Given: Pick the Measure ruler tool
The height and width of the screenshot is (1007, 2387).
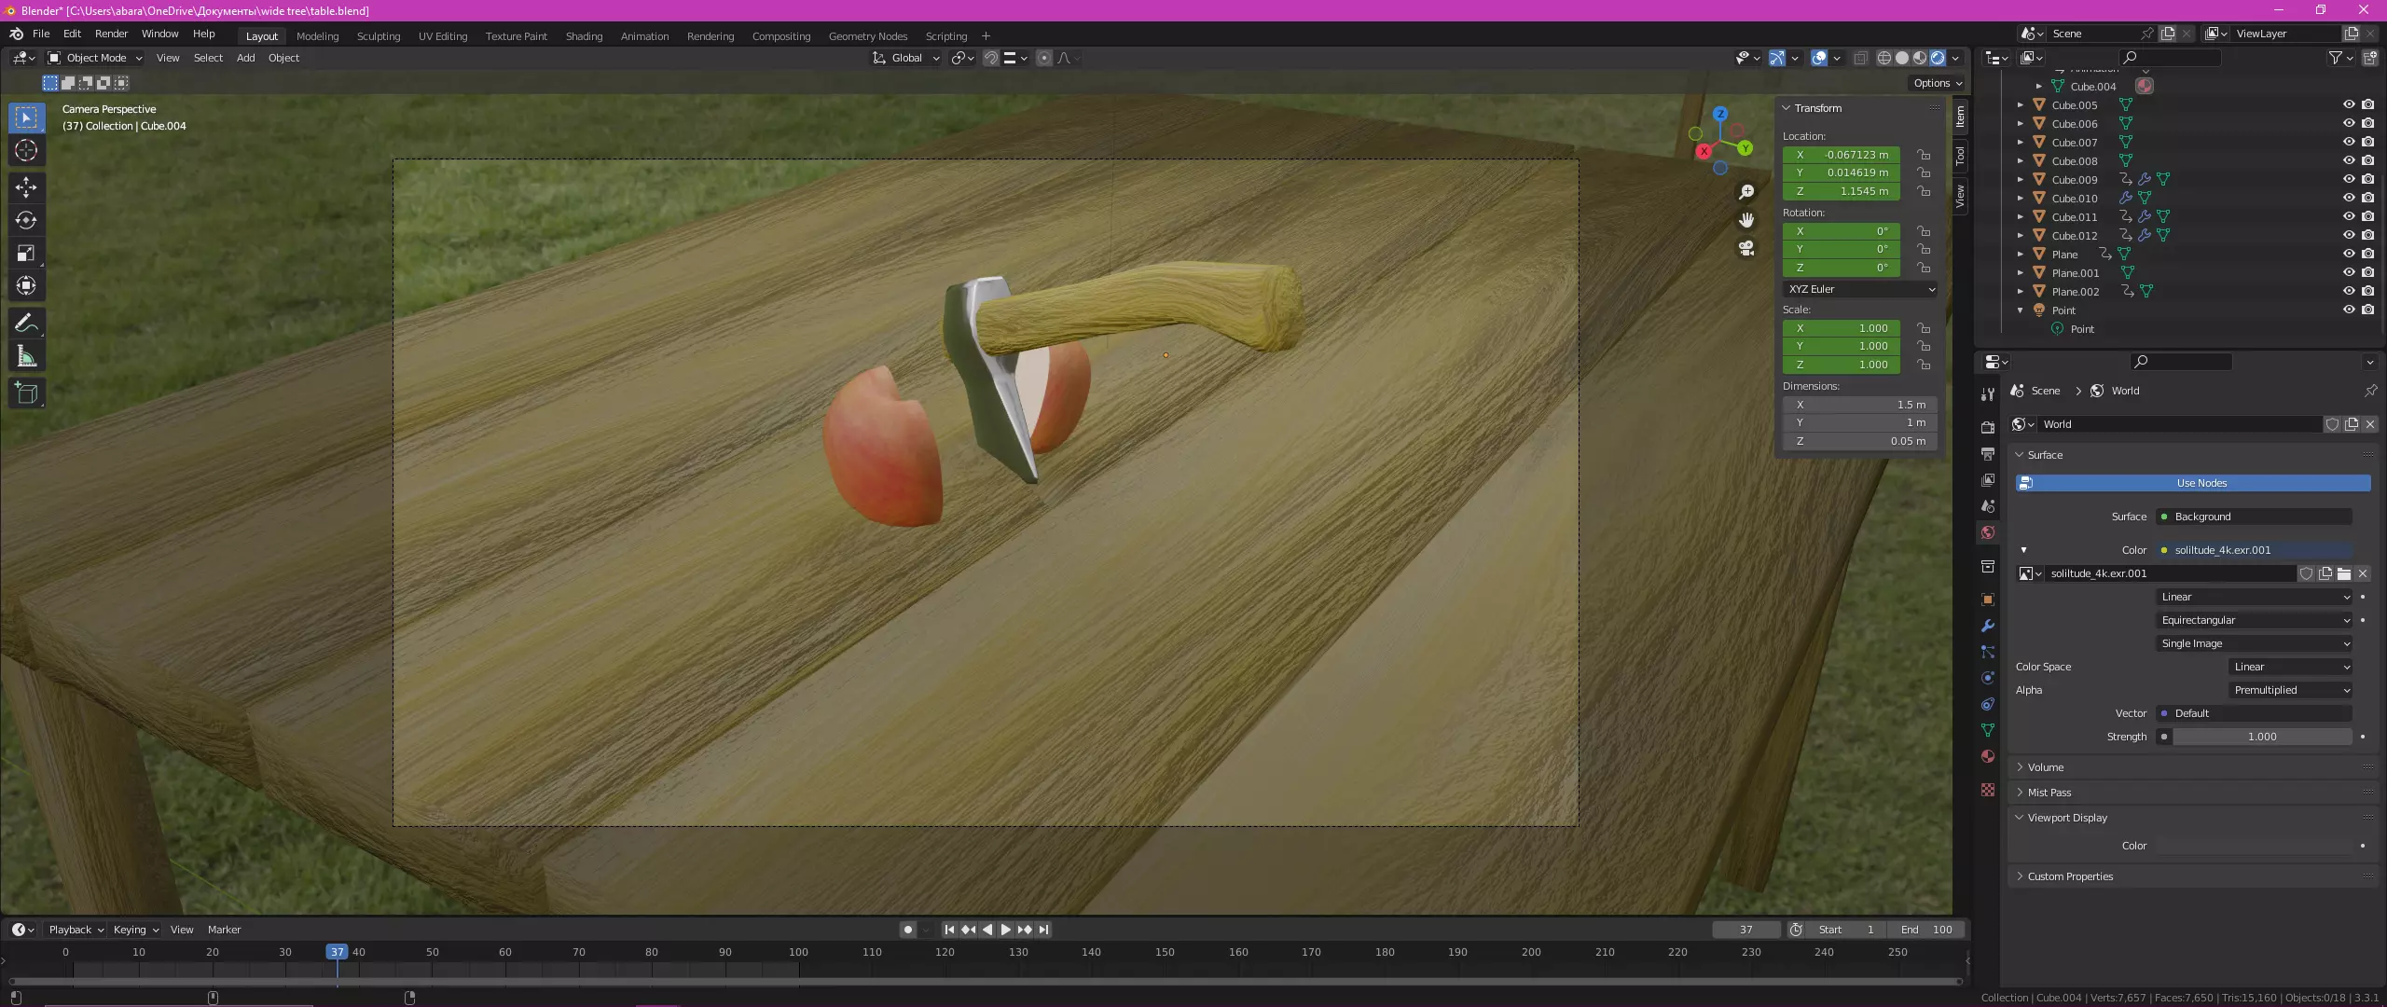Looking at the screenshot, I should click(26, 356).
